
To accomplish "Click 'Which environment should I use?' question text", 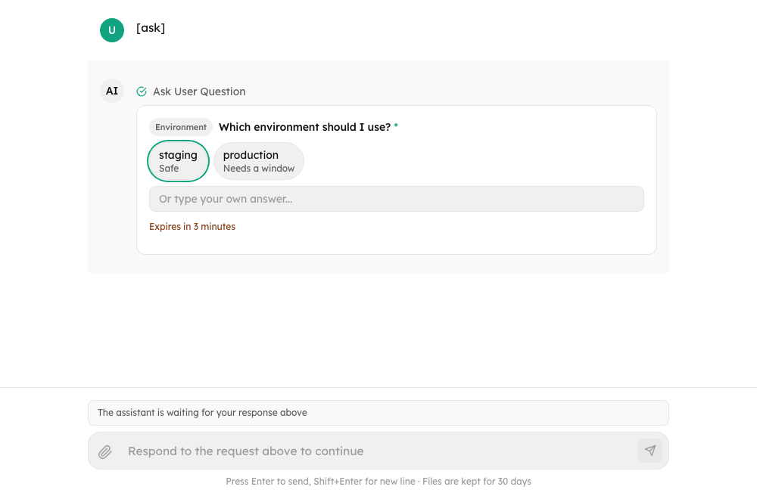I will point(304,127).
